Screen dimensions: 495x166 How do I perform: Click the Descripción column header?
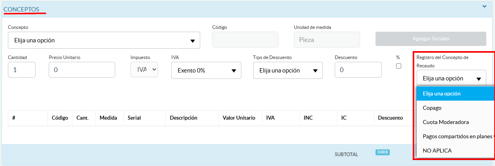coord(184,118)
